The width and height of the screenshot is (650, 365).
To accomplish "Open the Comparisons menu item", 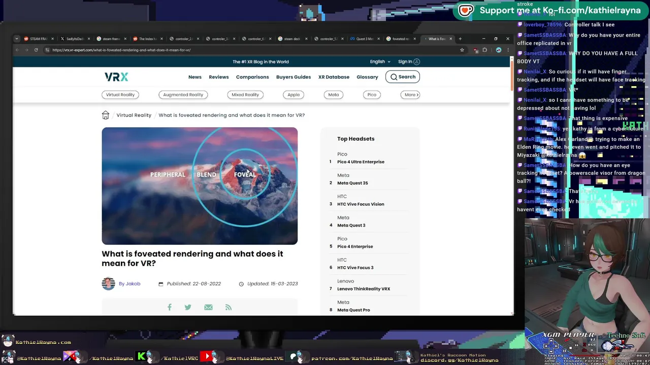I will [x=252, y=77].
